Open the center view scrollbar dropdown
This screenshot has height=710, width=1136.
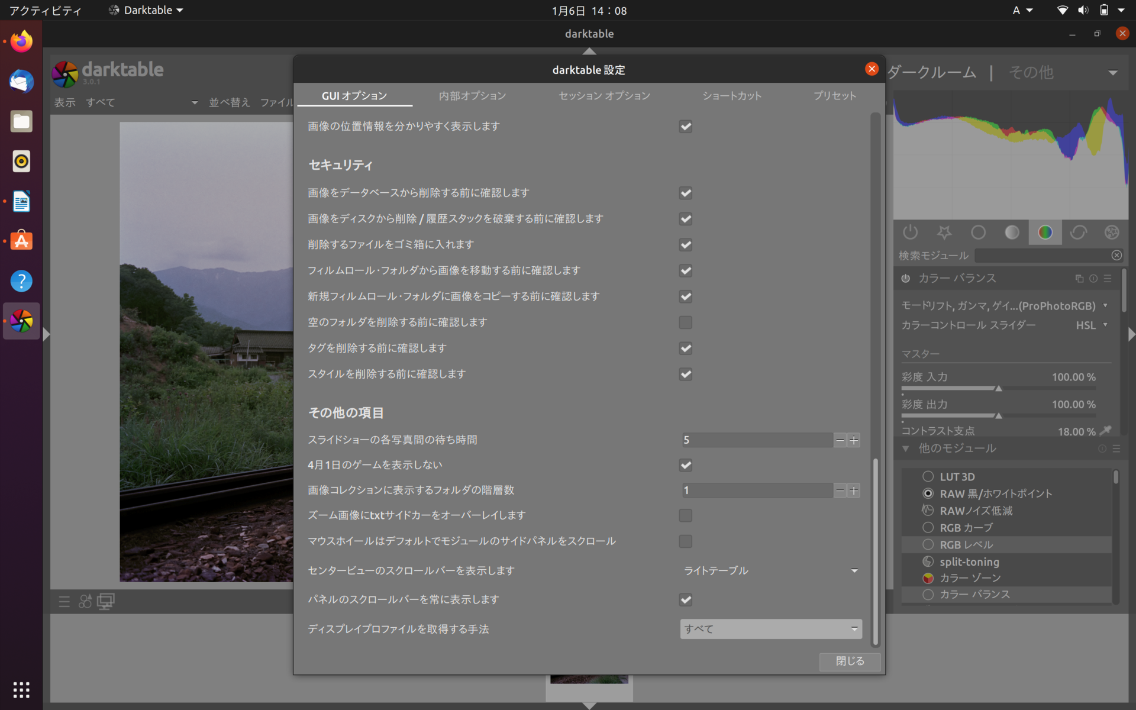click(770, 570)
